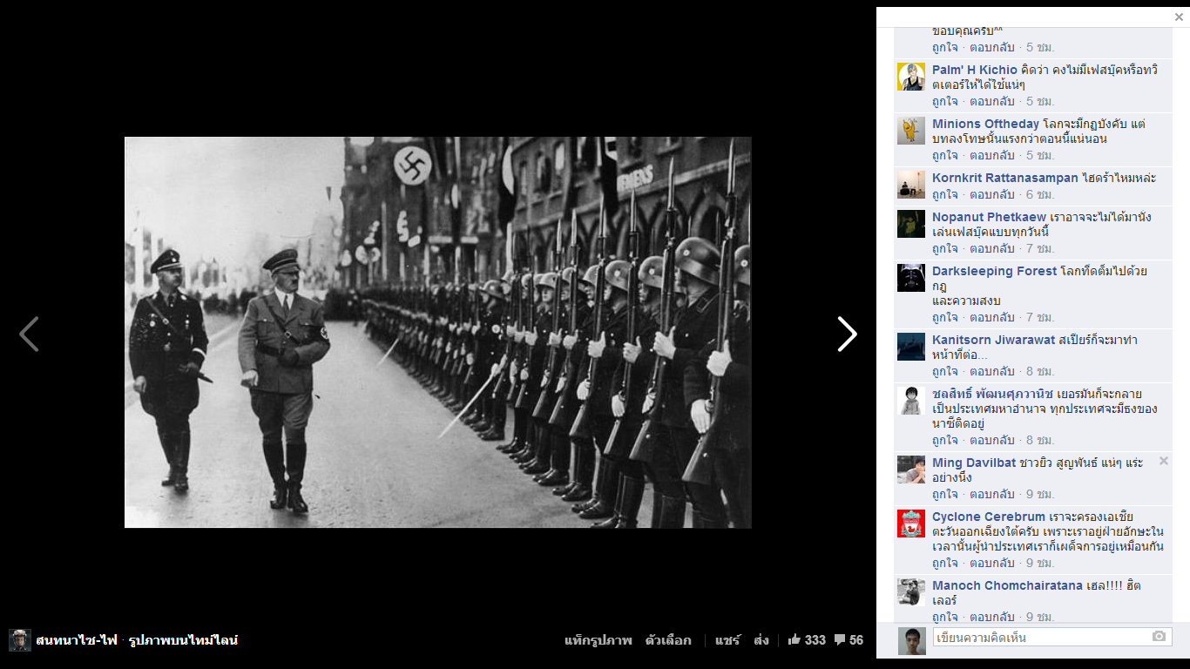Image resolution: width=1190 pixels, height=669 pixels.
Task: Click the 6 ชม. timestamp on Kornkrit's comment
Action: (1040, 194)
